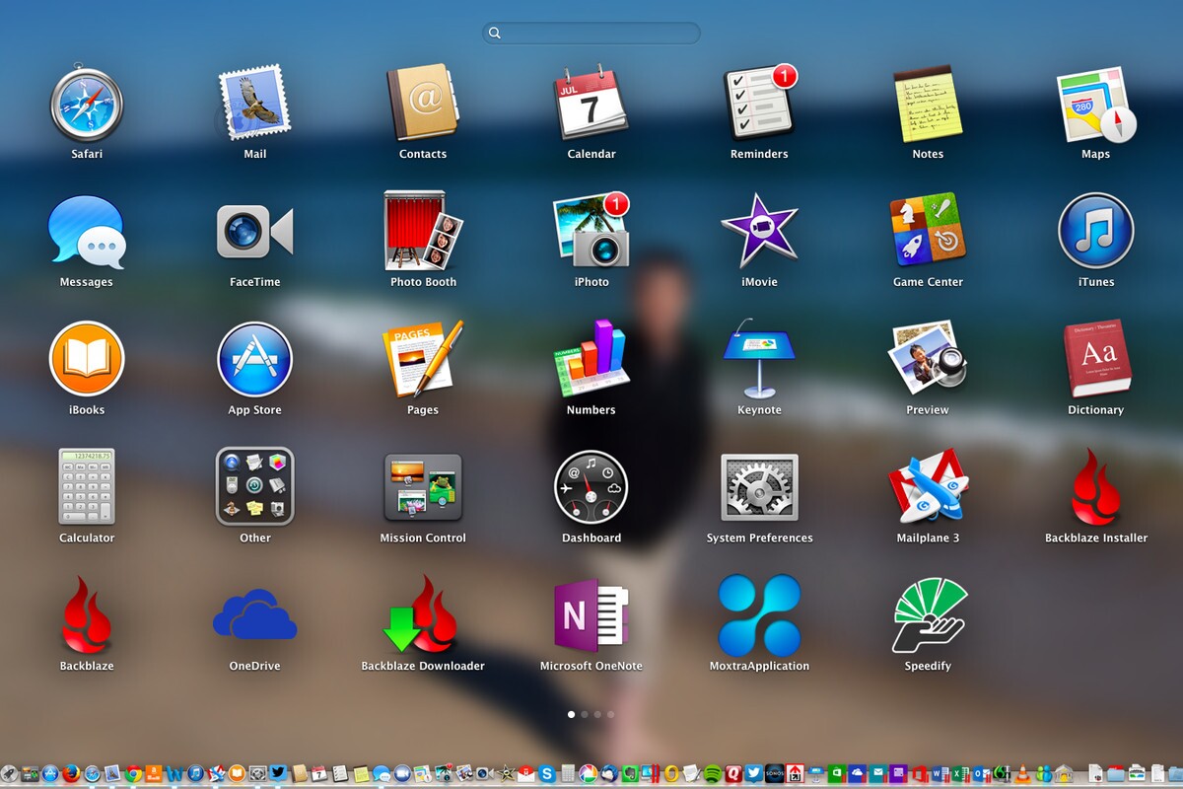Go to the second Launchpad page dot
This screenshot has height=789, width=1183.
pyautogui.click(x=585, y=714)
